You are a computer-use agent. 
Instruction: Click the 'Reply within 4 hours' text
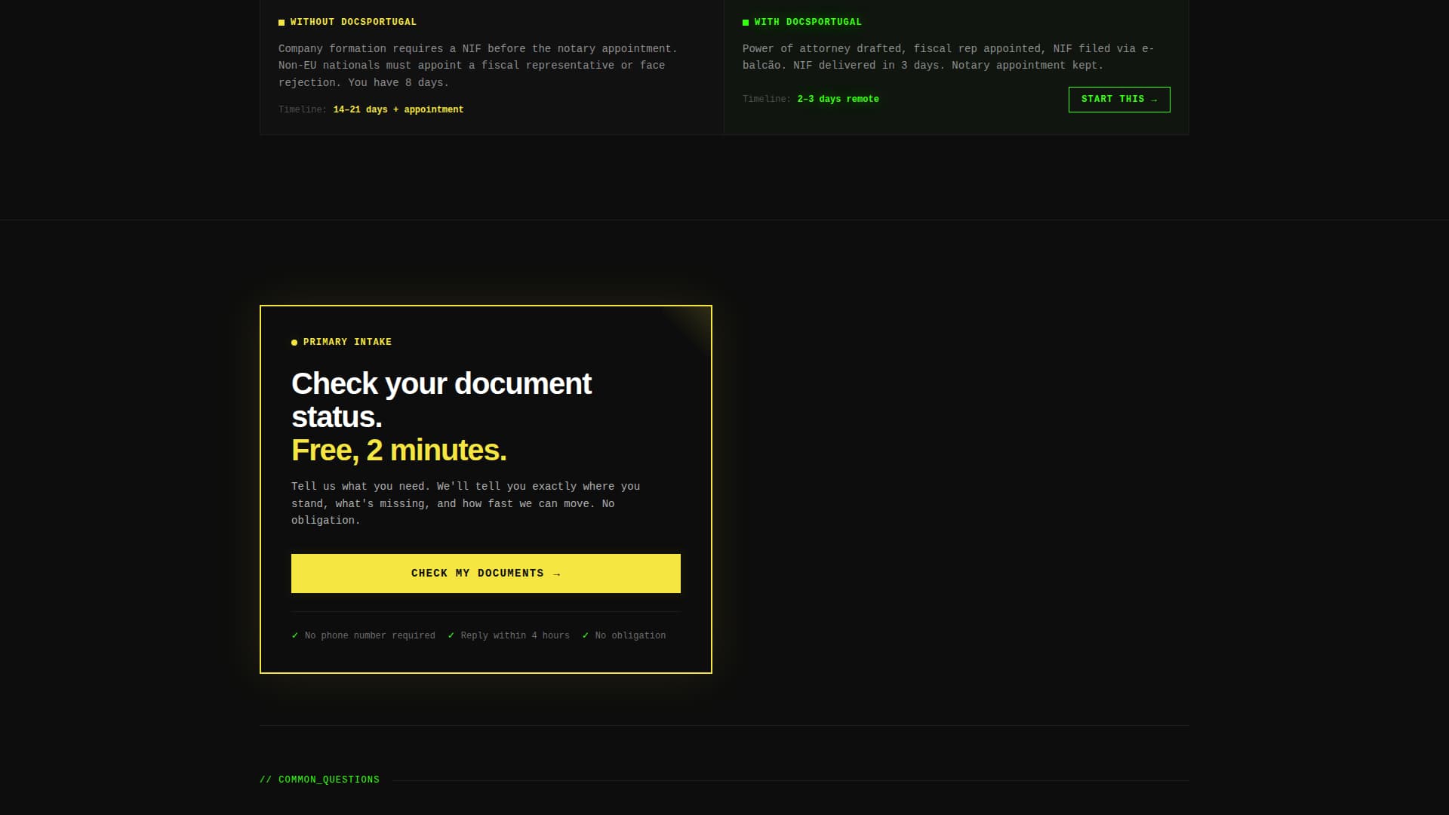515,635
